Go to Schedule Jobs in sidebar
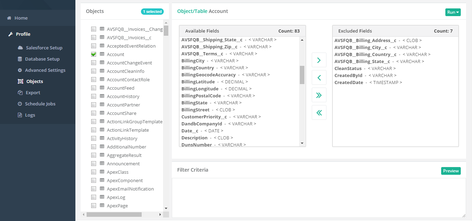472x221 pixels. pyautogui.click(x=40, y=104)
